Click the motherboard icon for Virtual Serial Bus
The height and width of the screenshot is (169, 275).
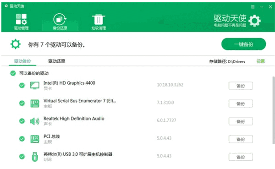coord(35,103)
